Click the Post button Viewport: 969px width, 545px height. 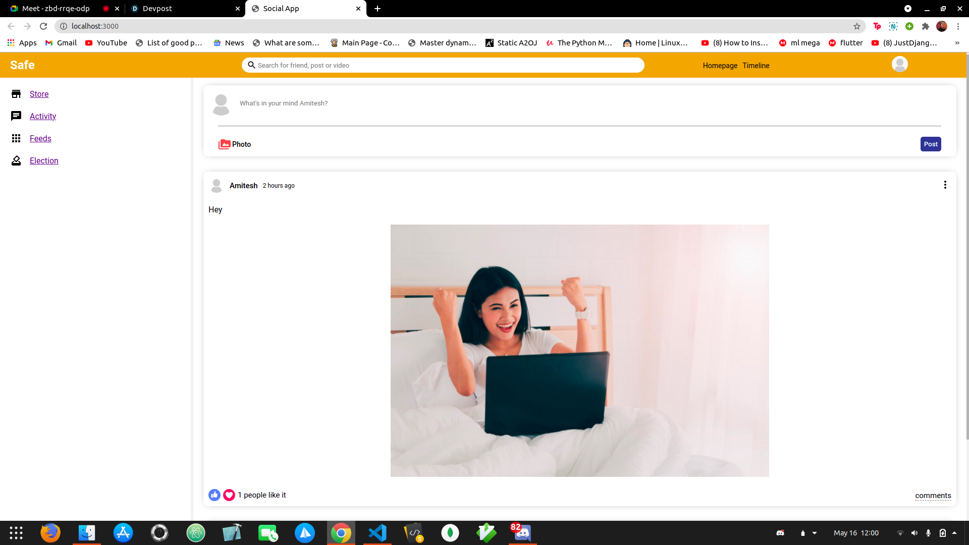point(930,144)
